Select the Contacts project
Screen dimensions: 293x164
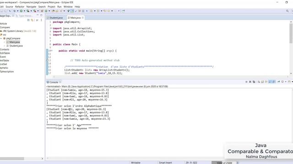(x=5, y=50)
